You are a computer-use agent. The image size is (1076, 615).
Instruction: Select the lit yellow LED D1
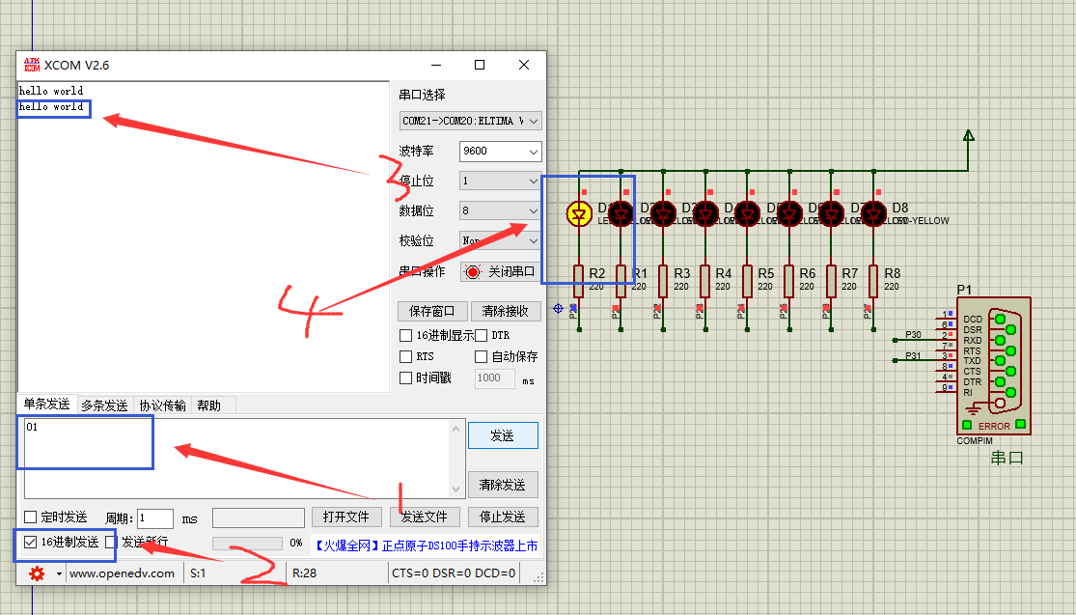[x=579, y=214]
